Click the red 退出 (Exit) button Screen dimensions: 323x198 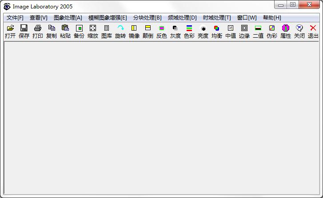pos(313,28)
